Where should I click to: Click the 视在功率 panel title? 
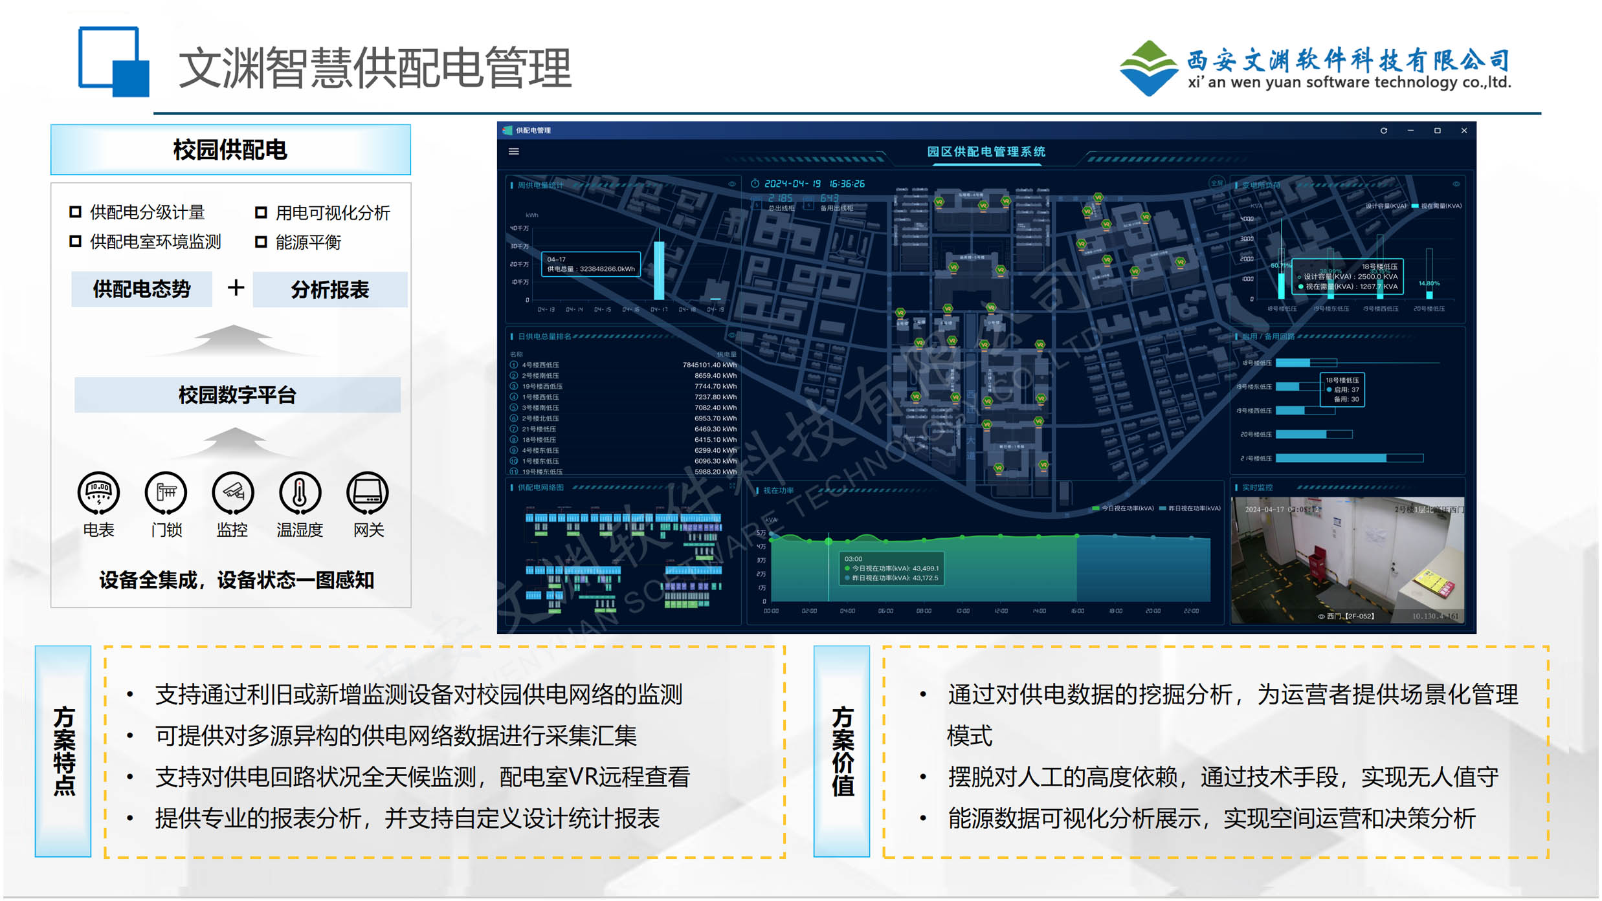click(x=778, y=490)
